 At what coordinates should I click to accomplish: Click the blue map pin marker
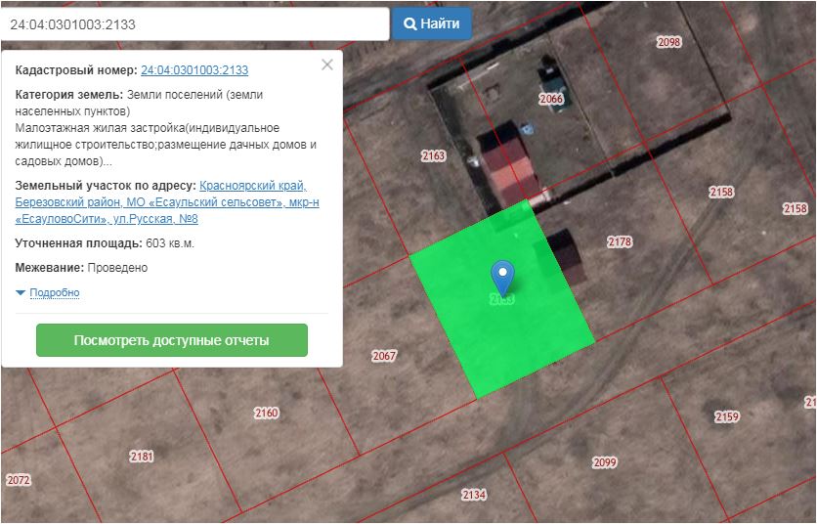coord(502,276)
